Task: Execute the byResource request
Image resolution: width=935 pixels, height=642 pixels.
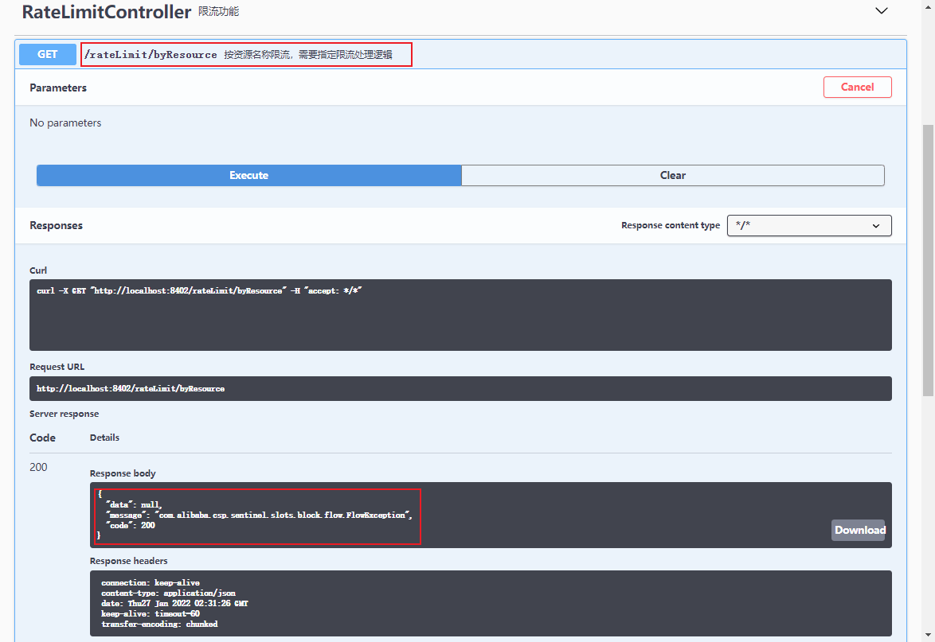Action: click(x=248, y=175)
